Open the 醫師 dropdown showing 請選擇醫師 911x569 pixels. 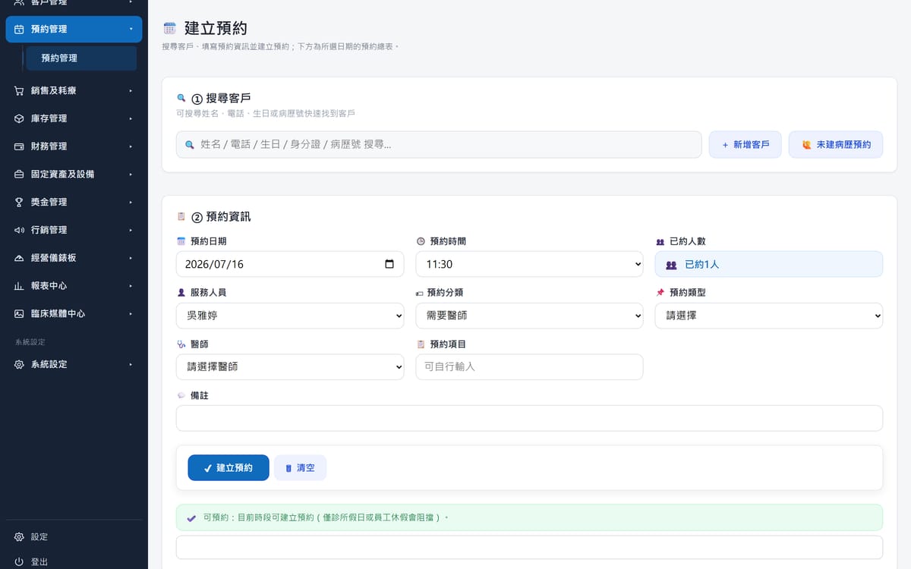[x=290, y=367]
